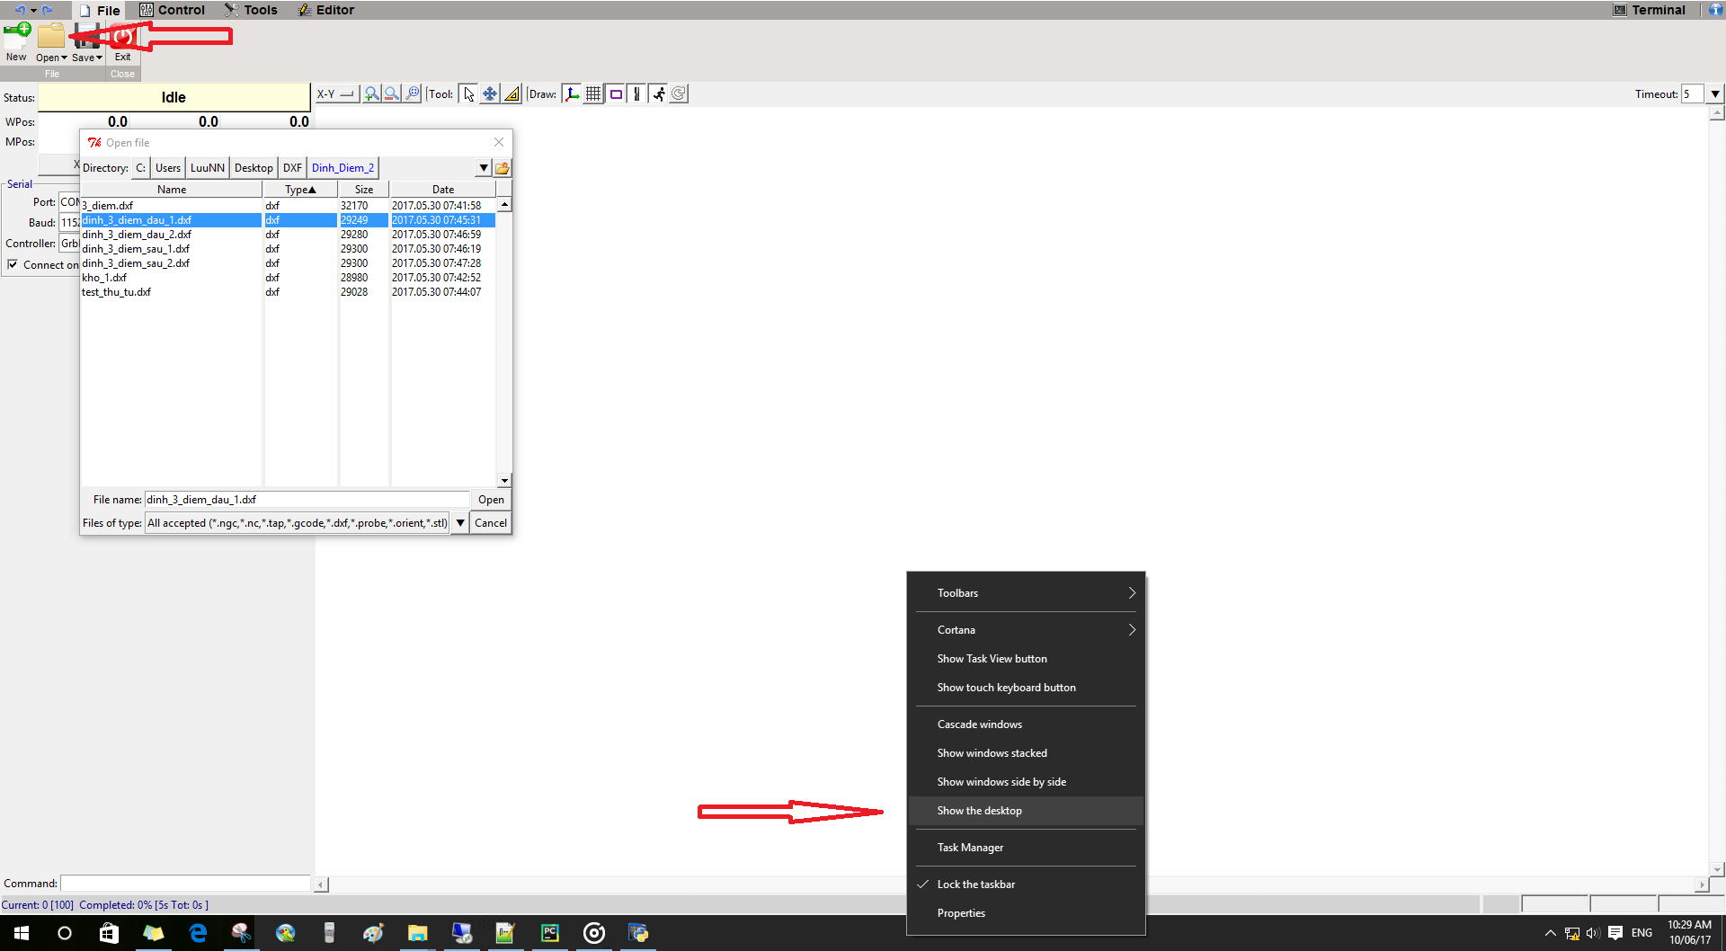Click the zoom out magnifier icon
1726x951 pixels.
[x=392, y=93]
